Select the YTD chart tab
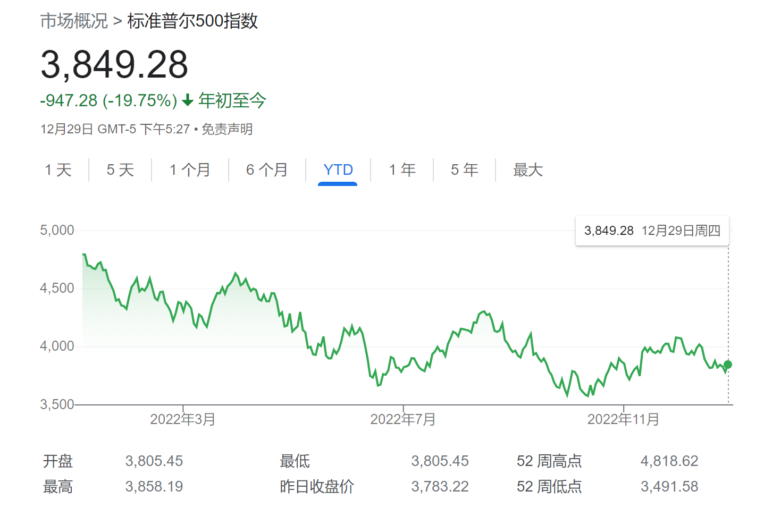The image size is (764, 508). pos(338,170)
